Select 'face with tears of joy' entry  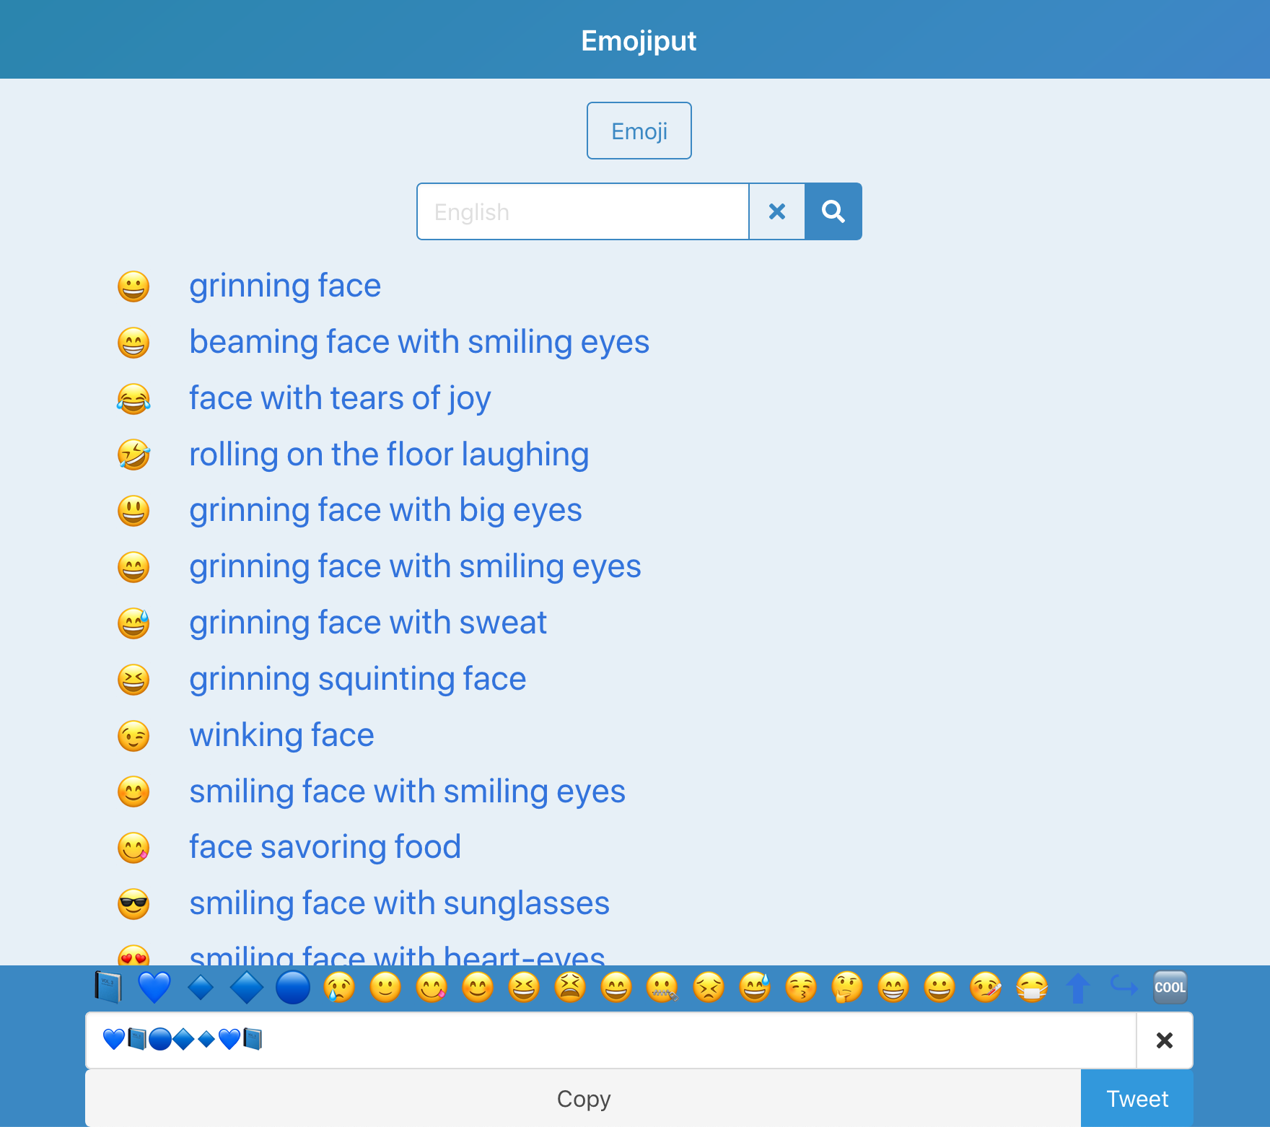coord(340,398)
